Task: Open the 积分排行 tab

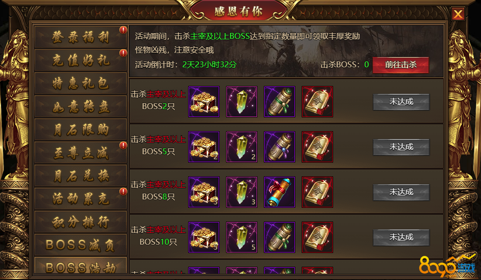Action: [81, 222]
